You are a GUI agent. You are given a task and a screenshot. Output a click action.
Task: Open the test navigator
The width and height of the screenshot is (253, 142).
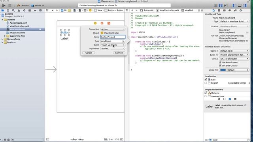[x=24, y=11]
